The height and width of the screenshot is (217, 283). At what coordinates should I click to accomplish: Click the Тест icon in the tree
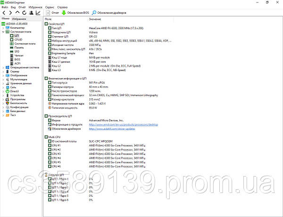coord(8,115)
